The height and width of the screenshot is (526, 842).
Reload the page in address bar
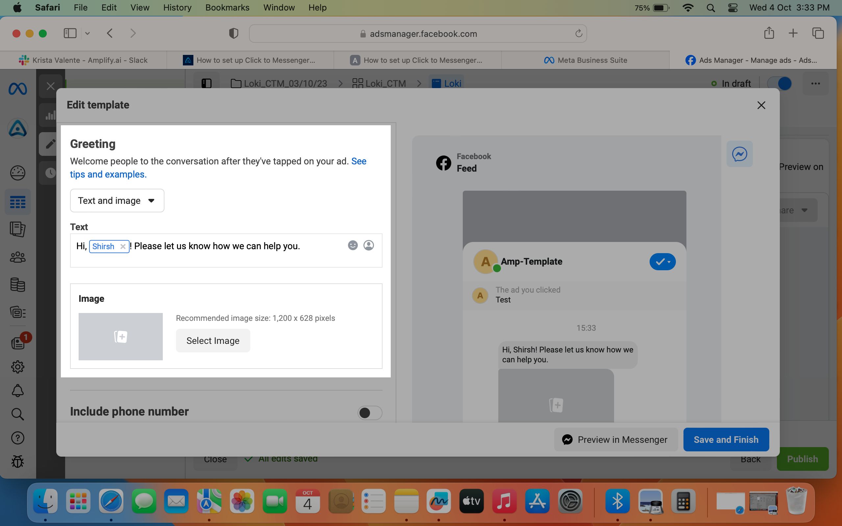(579, 34)
